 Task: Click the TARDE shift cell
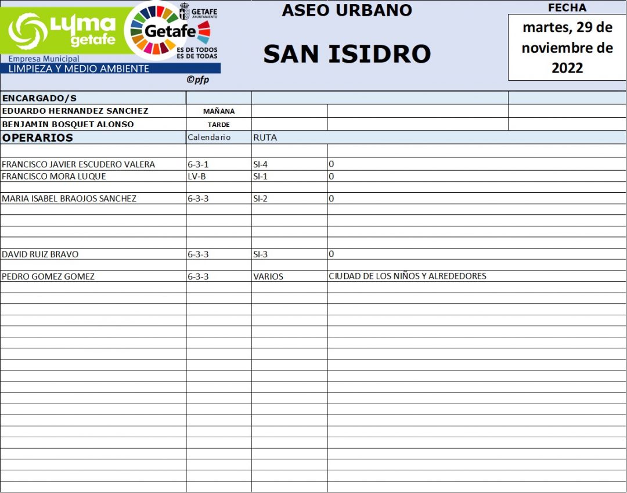tap(219, 125)
